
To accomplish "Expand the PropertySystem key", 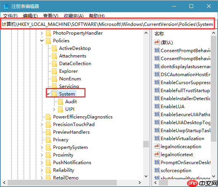I will pos(42,147).
